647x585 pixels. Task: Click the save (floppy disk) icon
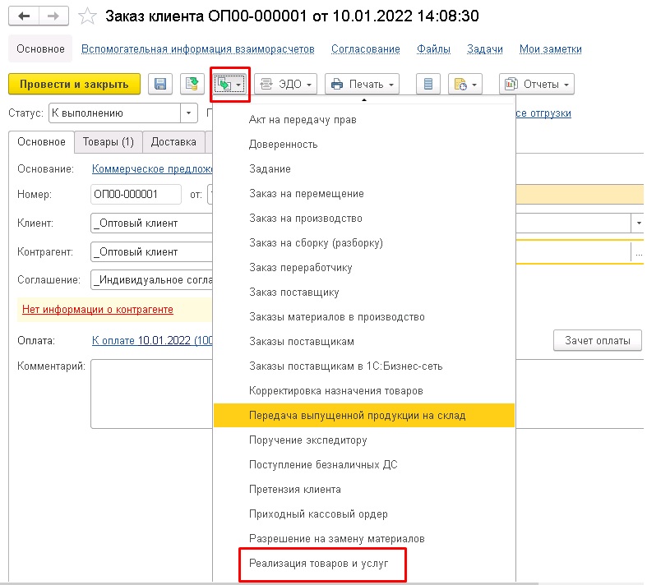[x=161, y=84]
